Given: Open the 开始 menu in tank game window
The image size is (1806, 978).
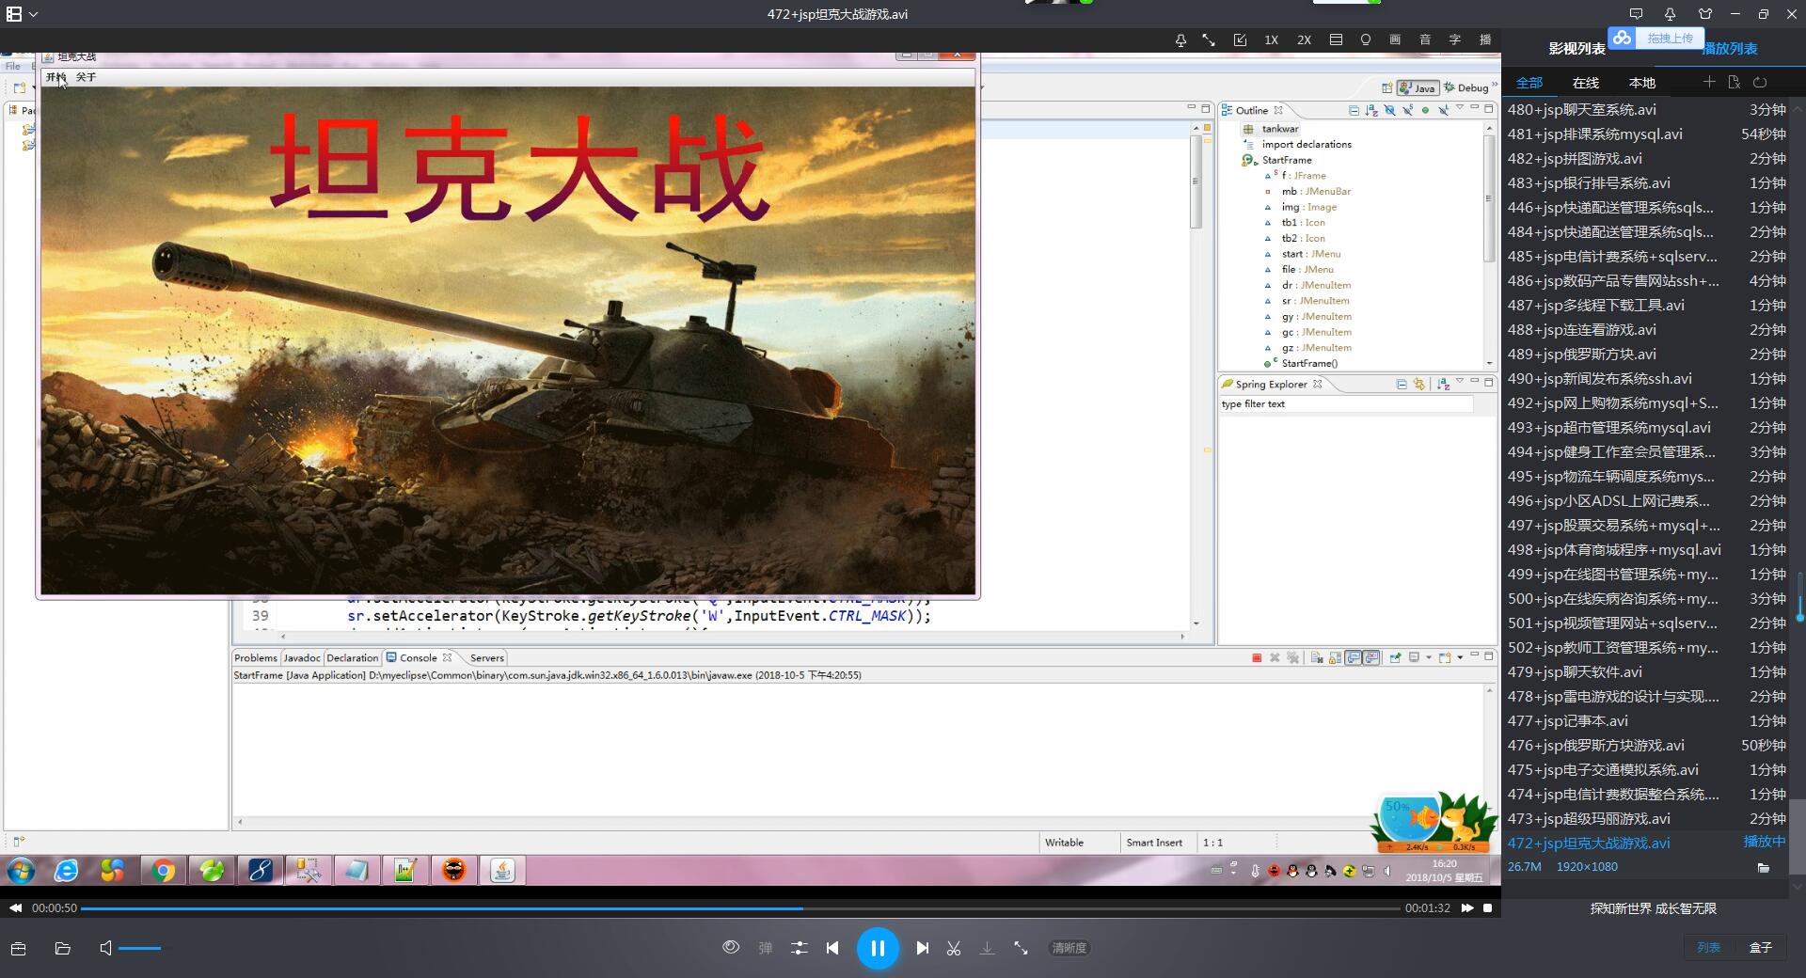Looking at the screenshot, I should pos(56,77).
